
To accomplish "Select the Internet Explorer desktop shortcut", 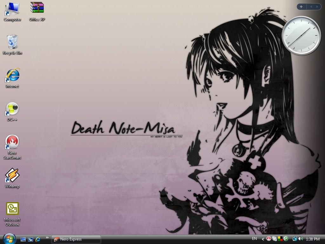I will [12, 78].
